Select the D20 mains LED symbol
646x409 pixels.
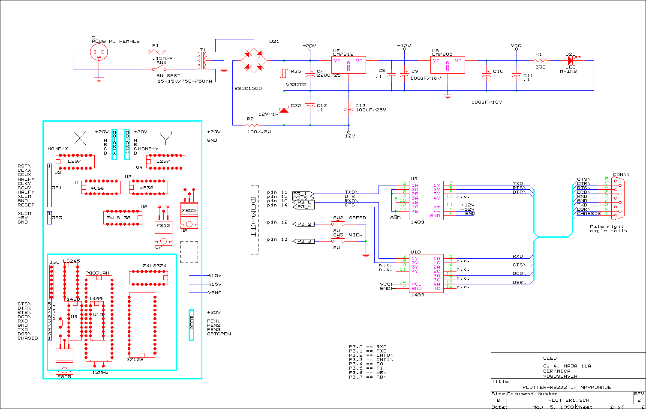coord(573,60)
